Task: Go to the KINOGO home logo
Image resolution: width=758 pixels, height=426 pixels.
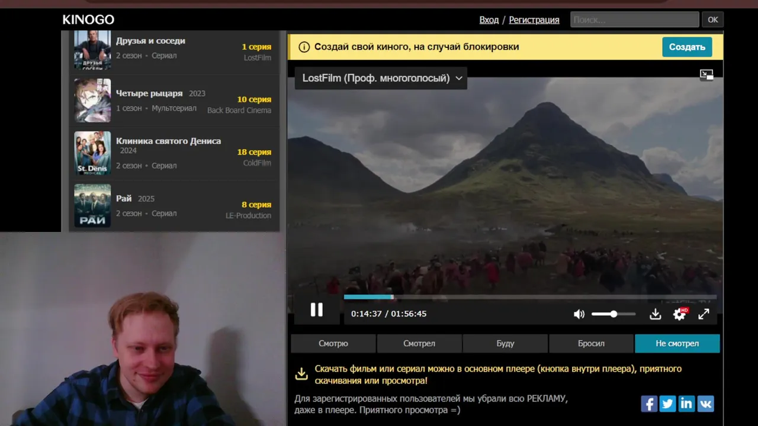Action: click(88, 20)
